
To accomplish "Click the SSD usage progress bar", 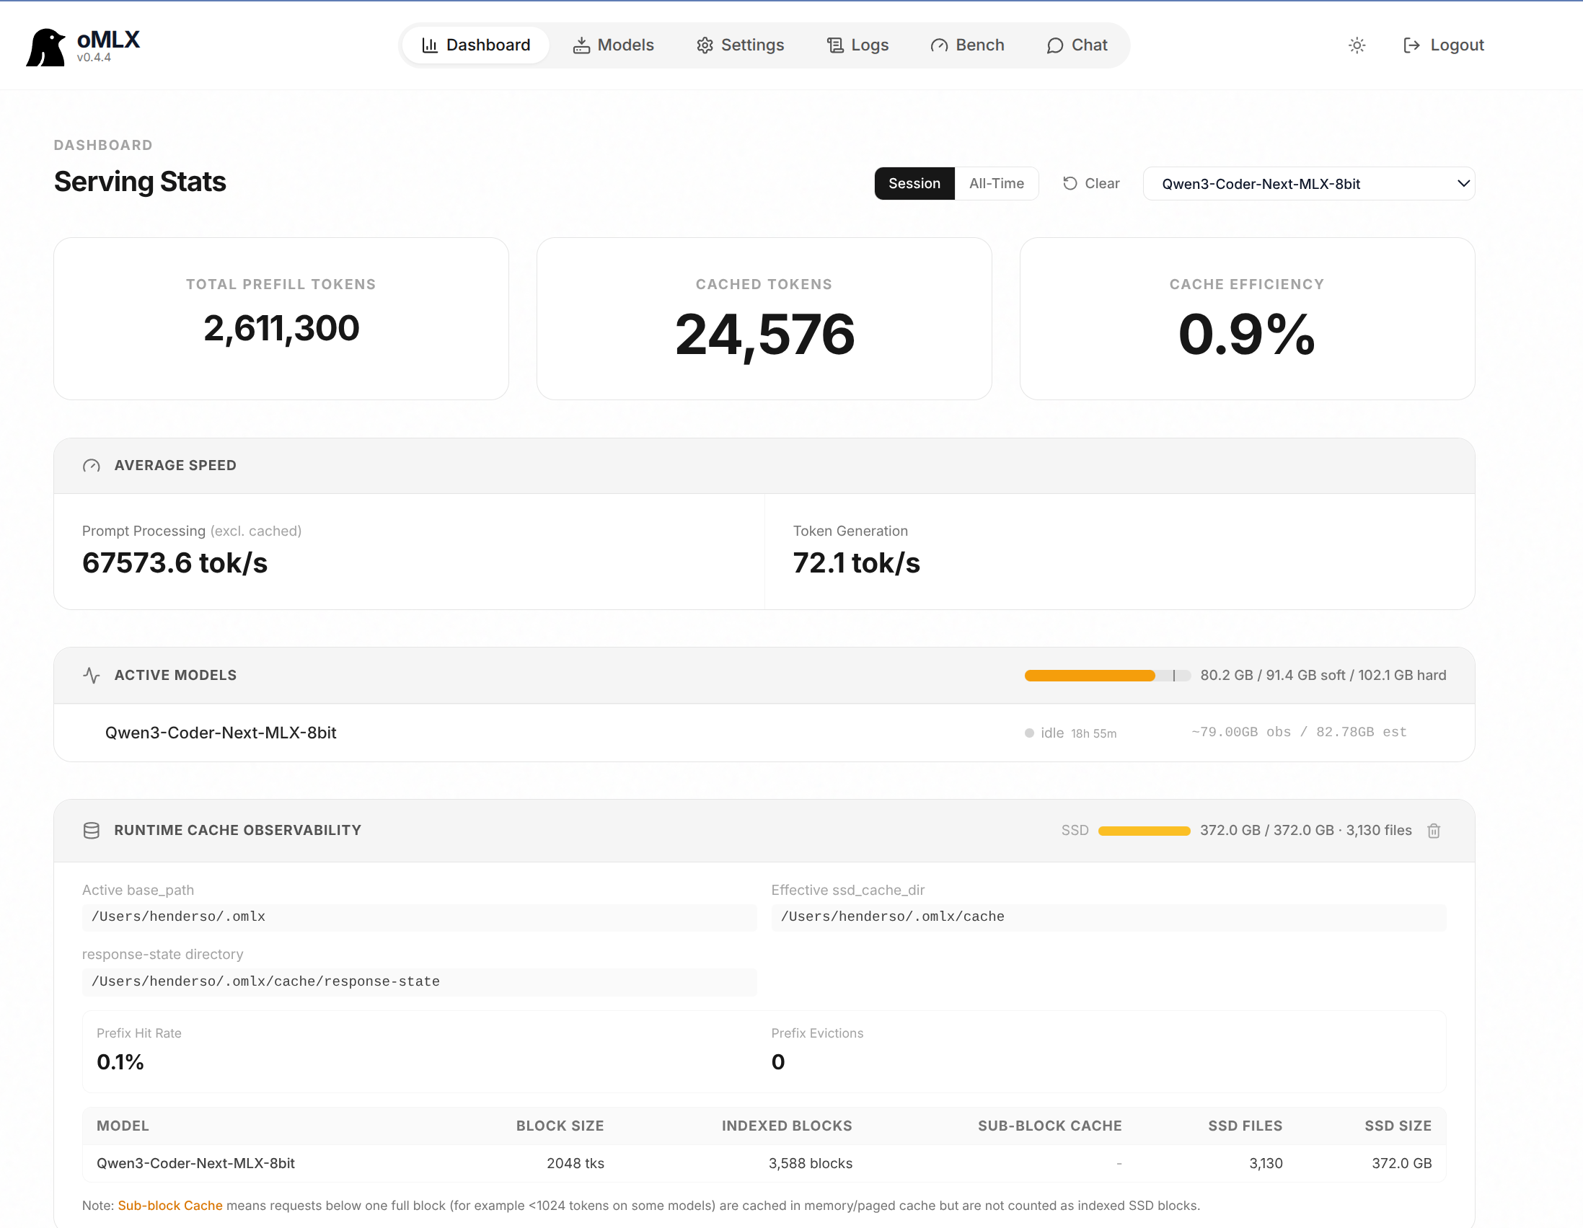I will point(1144,831).
